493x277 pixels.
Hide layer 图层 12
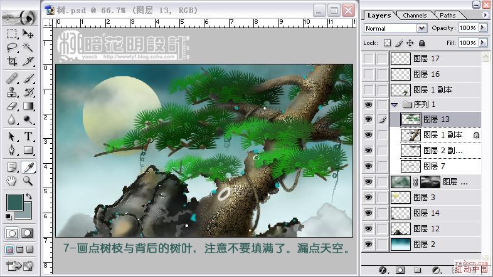tap(368, 229)
